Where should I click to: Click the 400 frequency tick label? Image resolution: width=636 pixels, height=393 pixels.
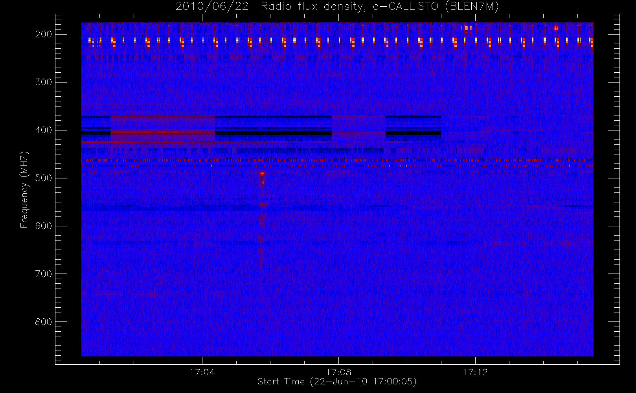tap(43, 130)
